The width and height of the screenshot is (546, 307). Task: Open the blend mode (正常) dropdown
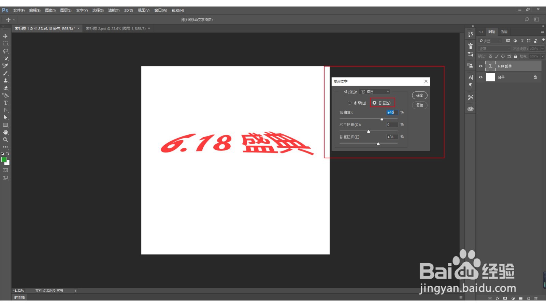click(494, 49)
